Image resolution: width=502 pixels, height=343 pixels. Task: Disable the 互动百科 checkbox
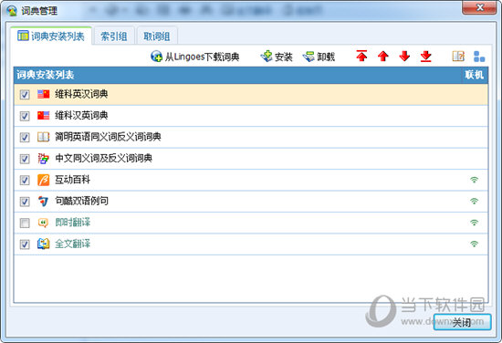tap(25, 180)
